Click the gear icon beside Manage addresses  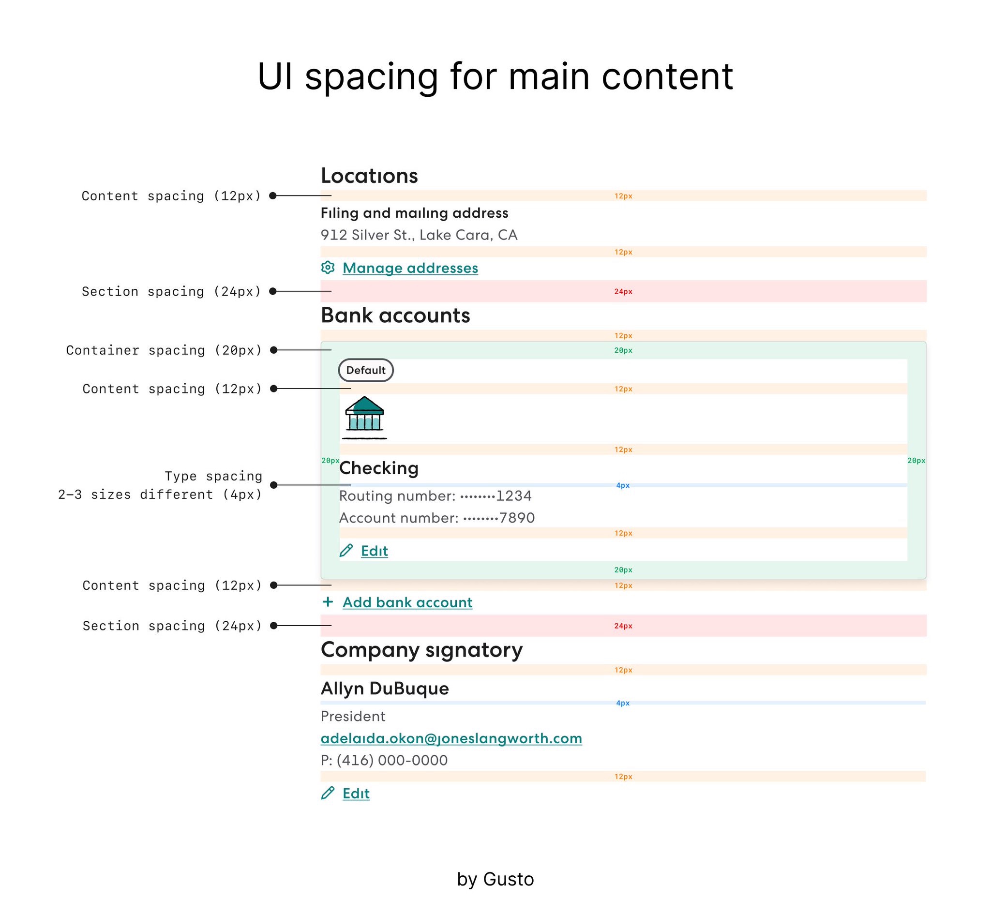(328, 268)
